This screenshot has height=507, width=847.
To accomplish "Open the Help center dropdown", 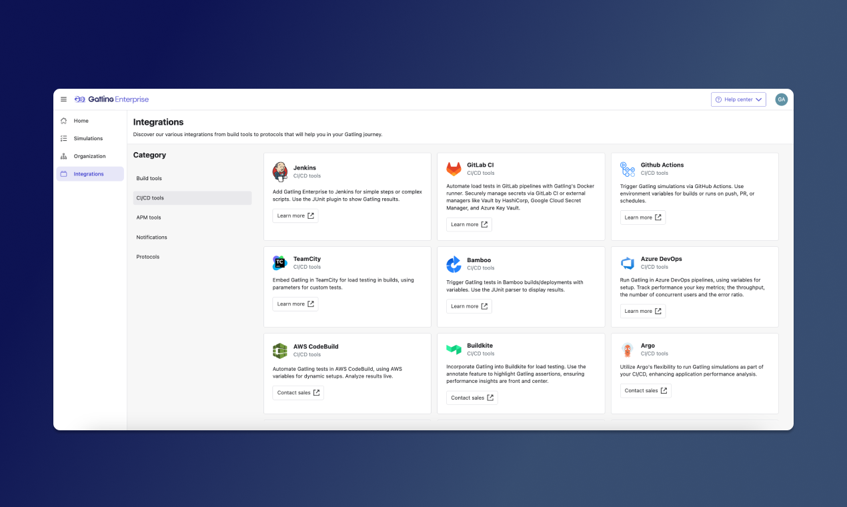I will [x=738, y=99].
